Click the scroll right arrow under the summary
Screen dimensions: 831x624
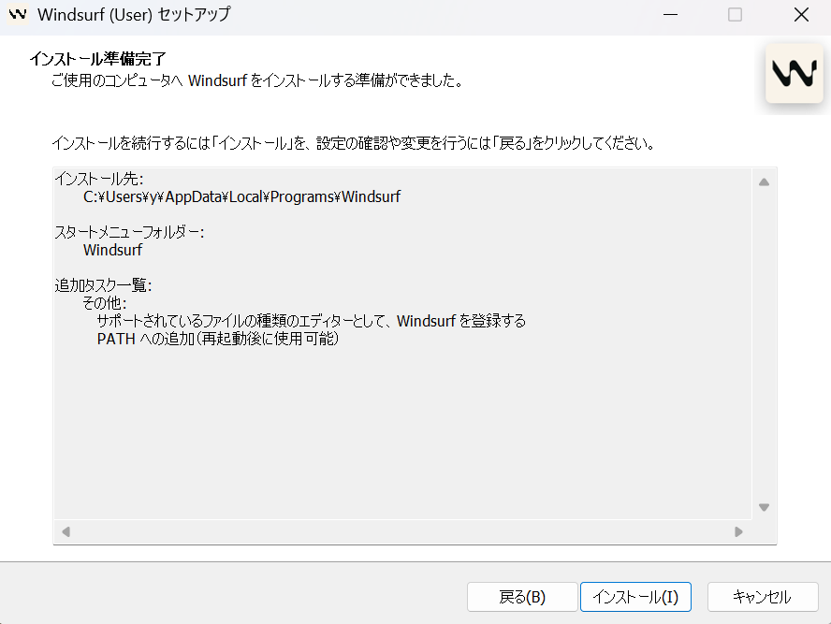(x=738, y=531)
